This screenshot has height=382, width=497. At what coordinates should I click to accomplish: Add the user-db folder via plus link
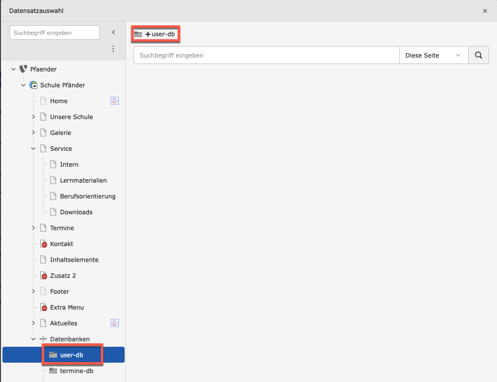160,34
